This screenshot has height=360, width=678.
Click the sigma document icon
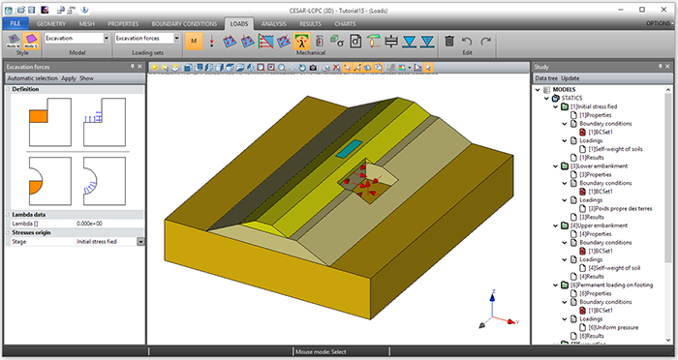[x=355, y=41]
